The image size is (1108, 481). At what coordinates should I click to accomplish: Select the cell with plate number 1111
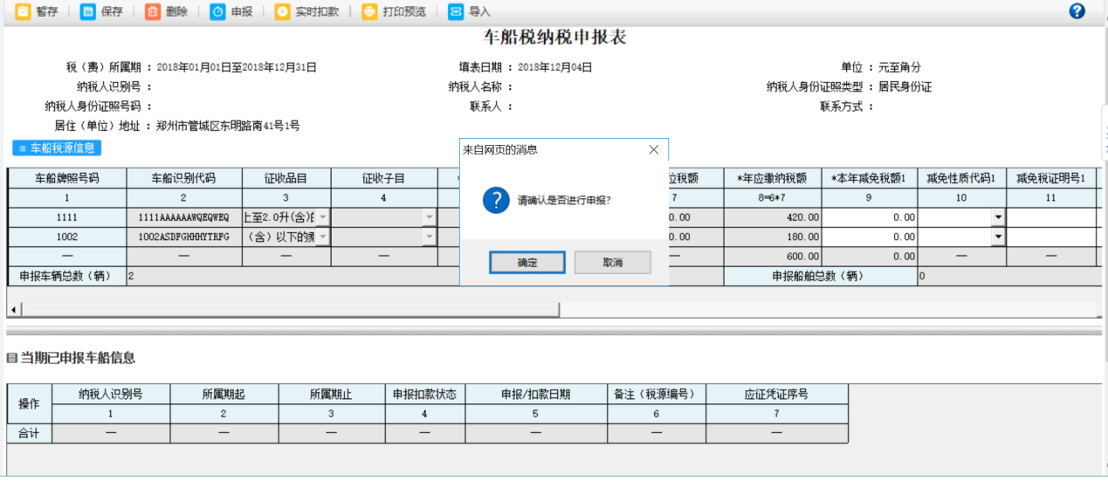[66, 217]
